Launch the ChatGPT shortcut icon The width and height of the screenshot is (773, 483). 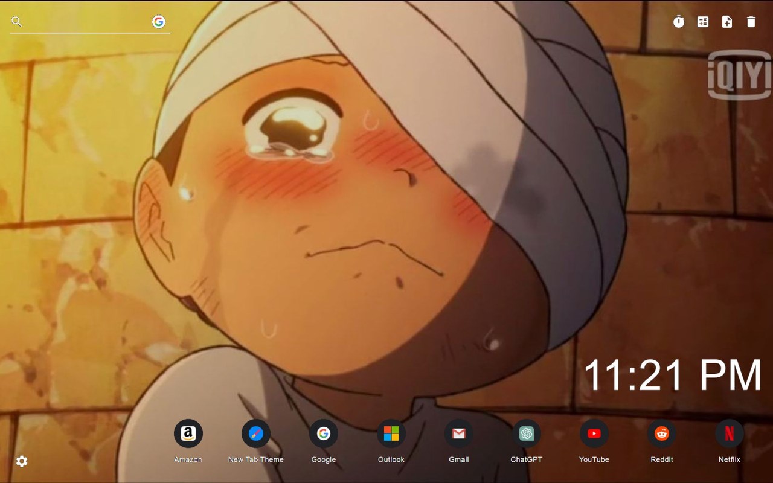(x=527, y=433)
